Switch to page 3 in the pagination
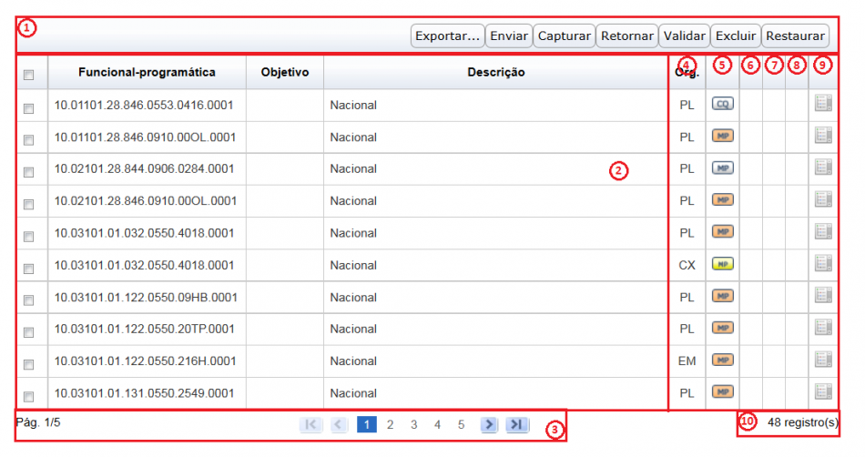The width and height of the screenshot is (865, 457). pos(413,424)
